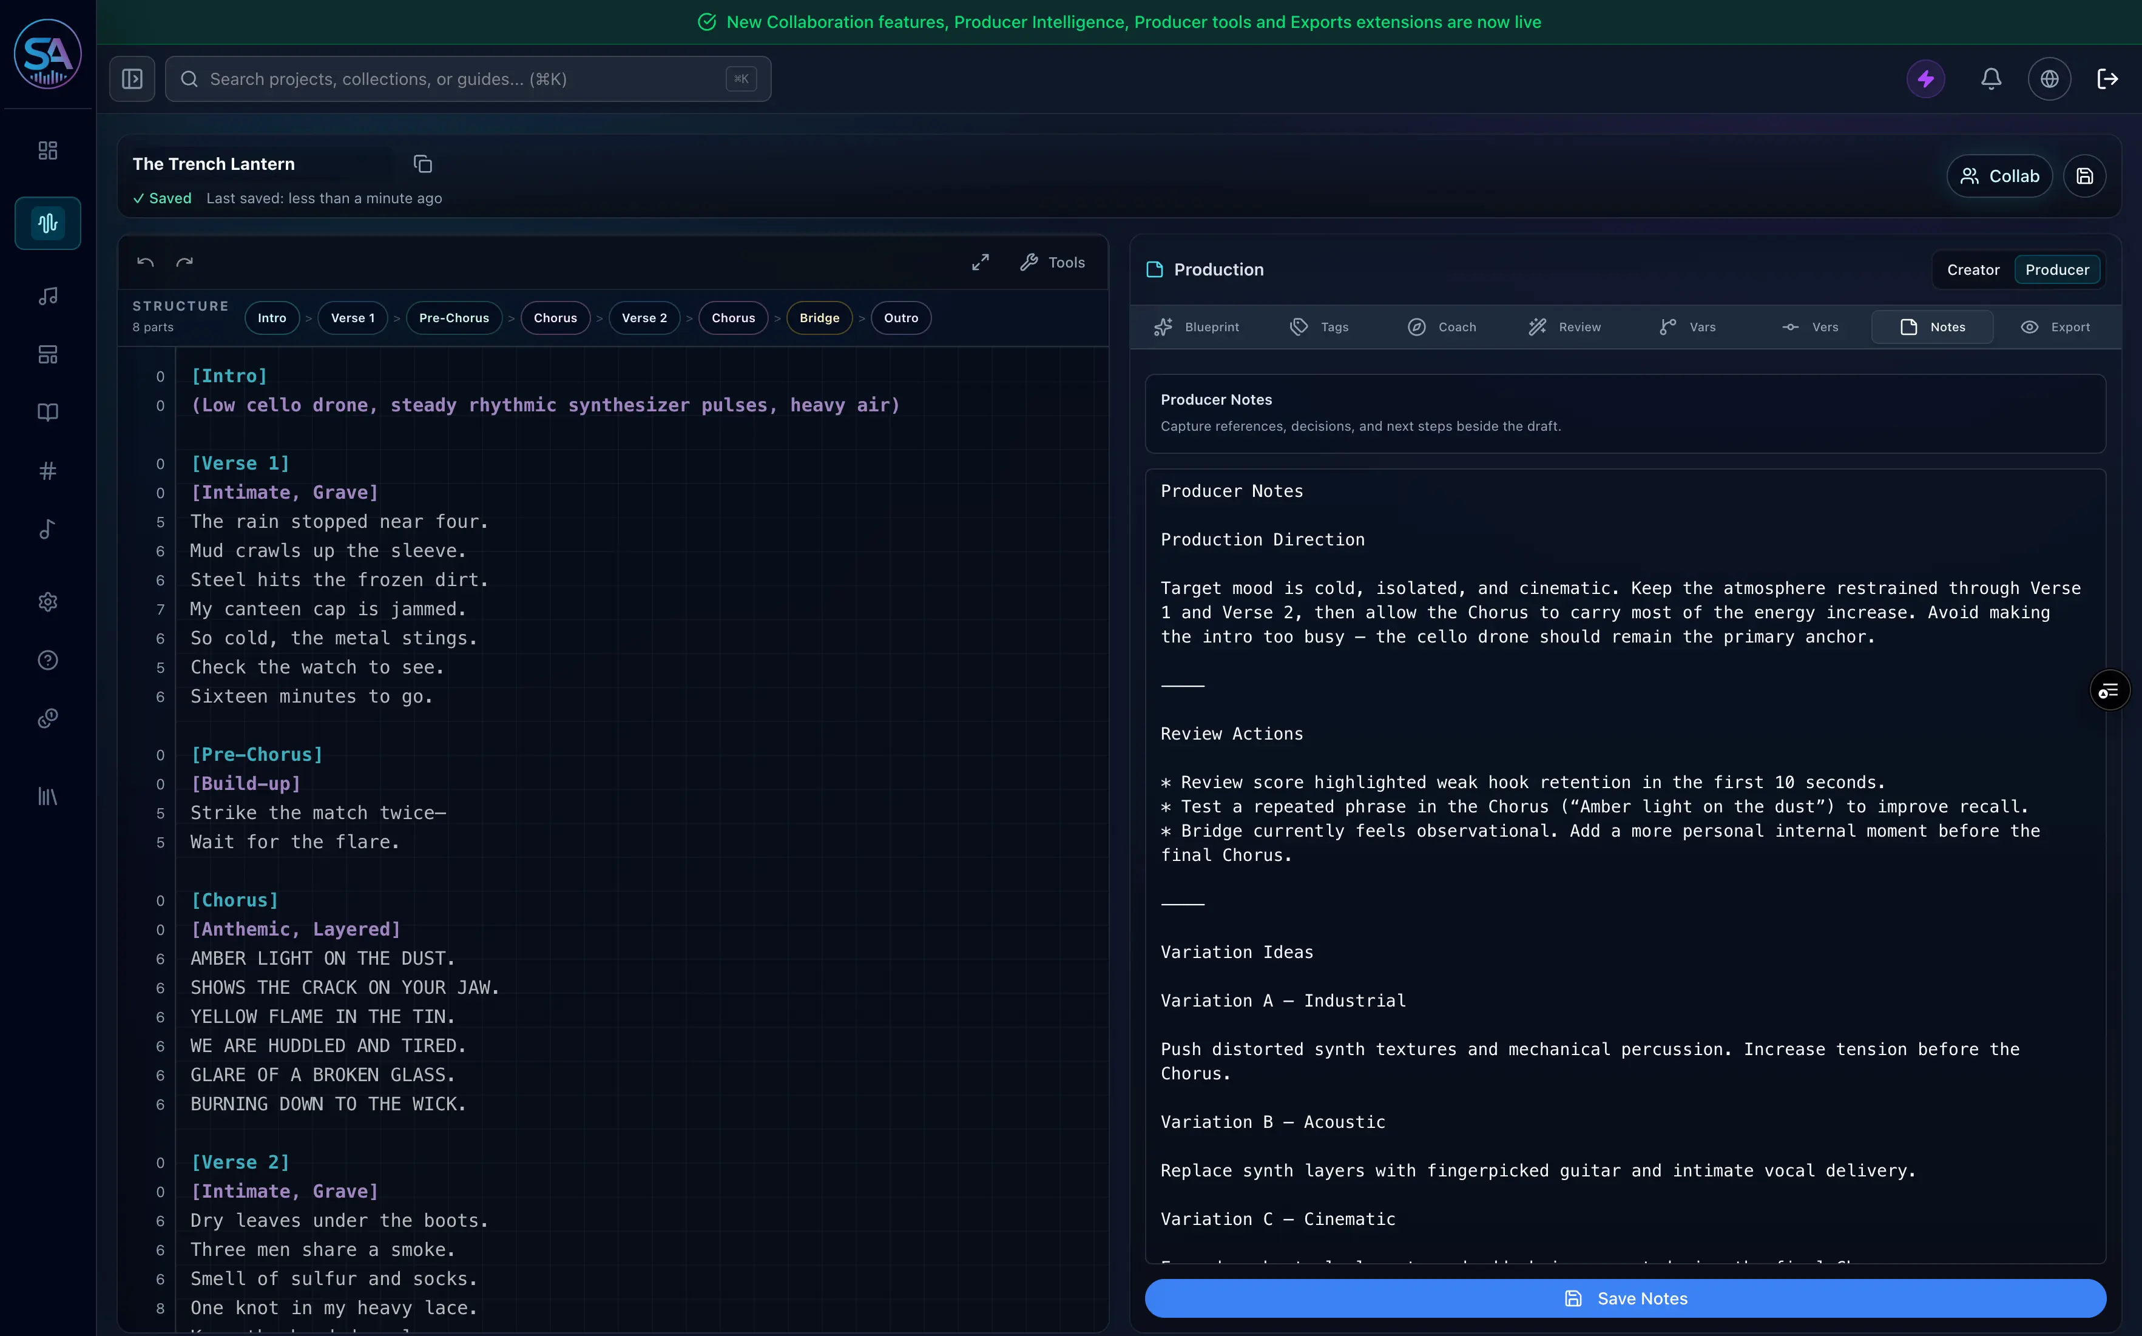Open the Collab button
This screenshot has height=1336, width=2142.
[1999, 177]
